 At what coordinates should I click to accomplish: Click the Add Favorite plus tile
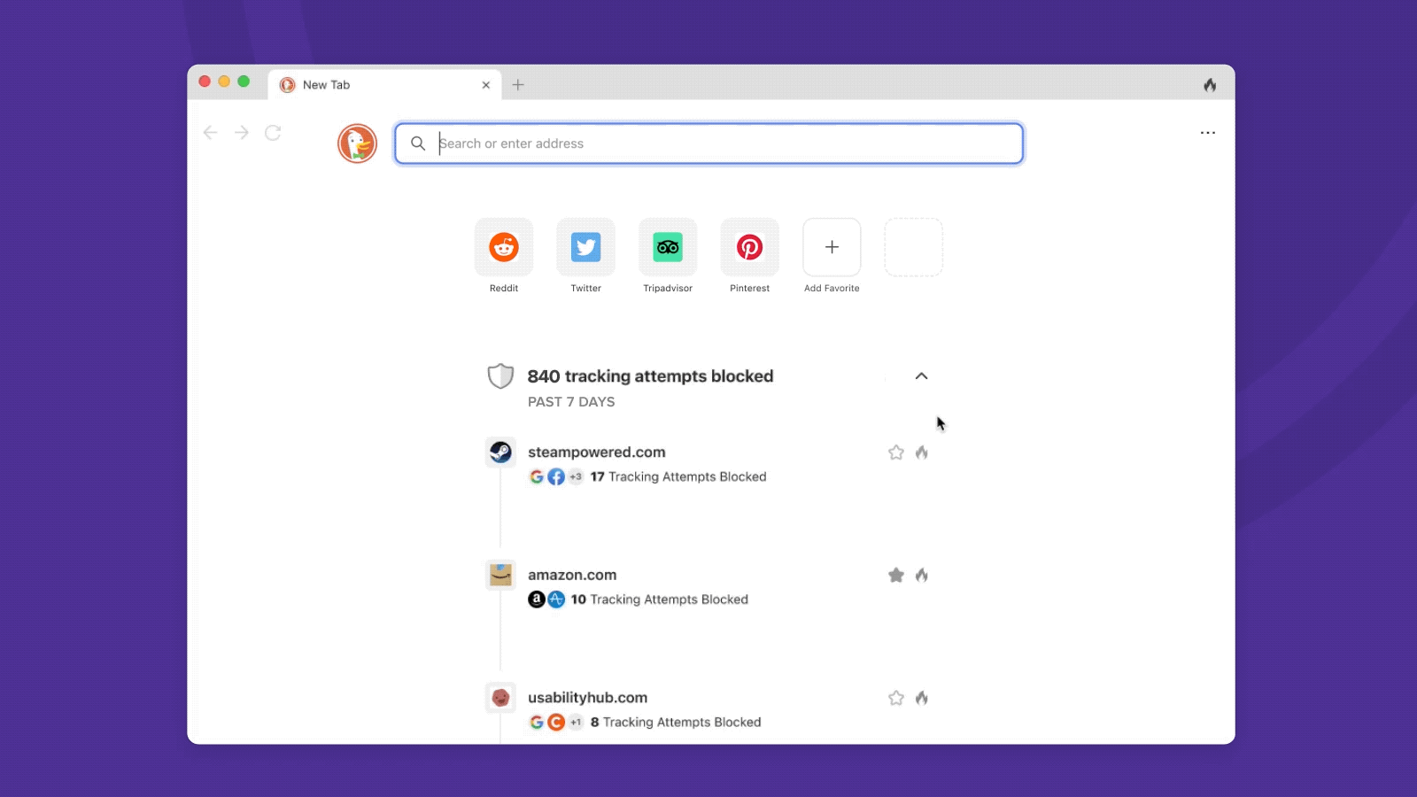coord(832,247)
